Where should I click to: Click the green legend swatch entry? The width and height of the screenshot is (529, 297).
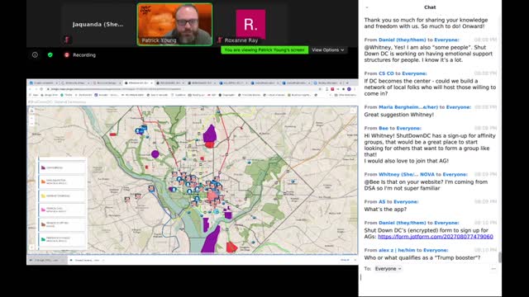coord(62,239)
